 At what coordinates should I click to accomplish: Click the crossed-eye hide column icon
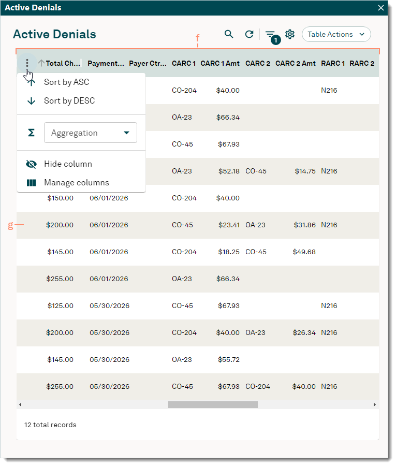pyautogui.click(x=31, y=164)
